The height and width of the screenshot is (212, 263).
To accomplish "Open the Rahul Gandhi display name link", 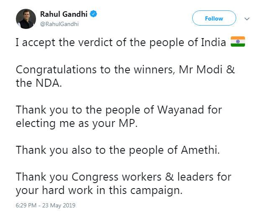I will point(63,15).
